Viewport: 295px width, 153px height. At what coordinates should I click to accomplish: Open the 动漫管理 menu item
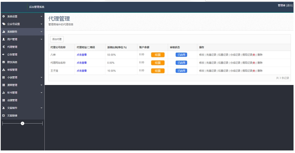point(12,100)
